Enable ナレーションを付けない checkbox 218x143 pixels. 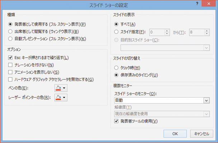10,65
